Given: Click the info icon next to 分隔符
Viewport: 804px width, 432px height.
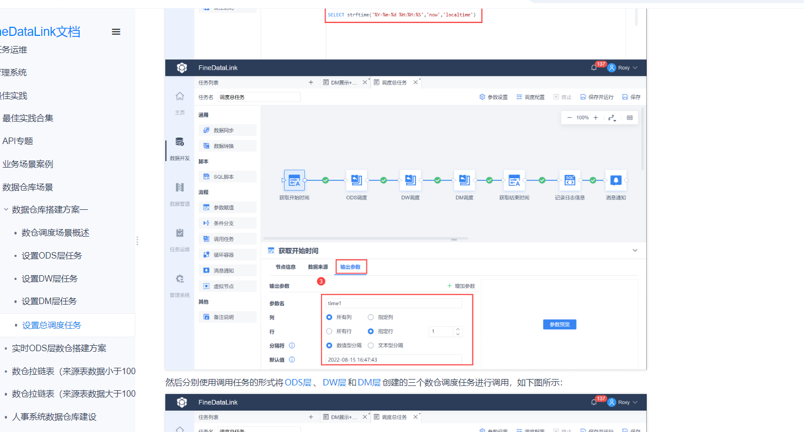Looking at the screenshot, I should click(x=292, y=345).
